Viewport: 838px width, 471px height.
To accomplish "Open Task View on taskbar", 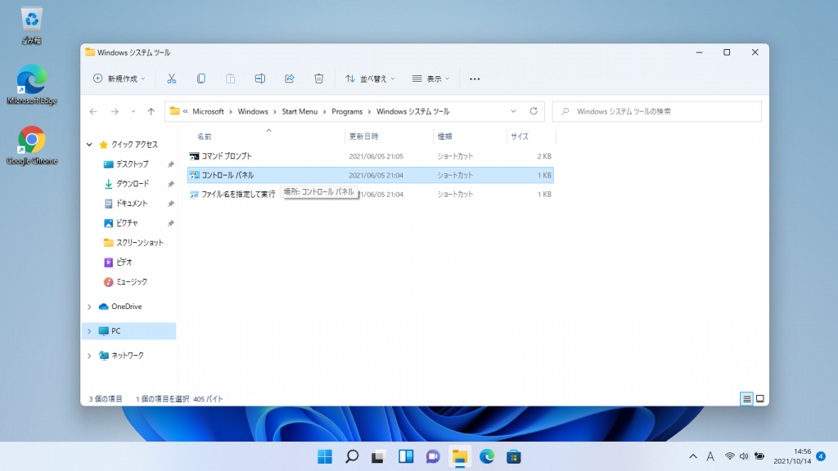I will (x=378, y=456).
